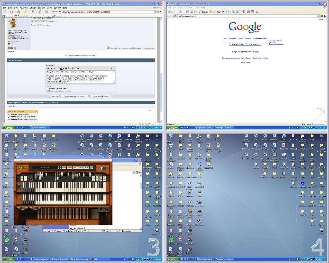Click the 'Поиск в Google' button
This screenshot has width=329, height=263.
pyautogui.click(x=238, y=44)
